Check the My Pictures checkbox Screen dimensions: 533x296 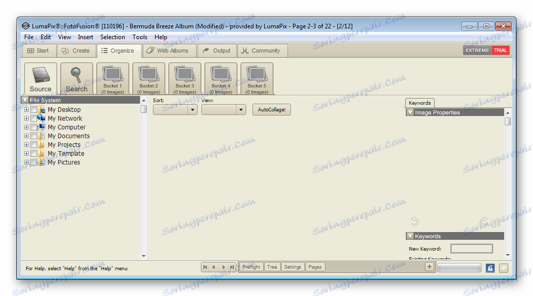pos(33,162)
